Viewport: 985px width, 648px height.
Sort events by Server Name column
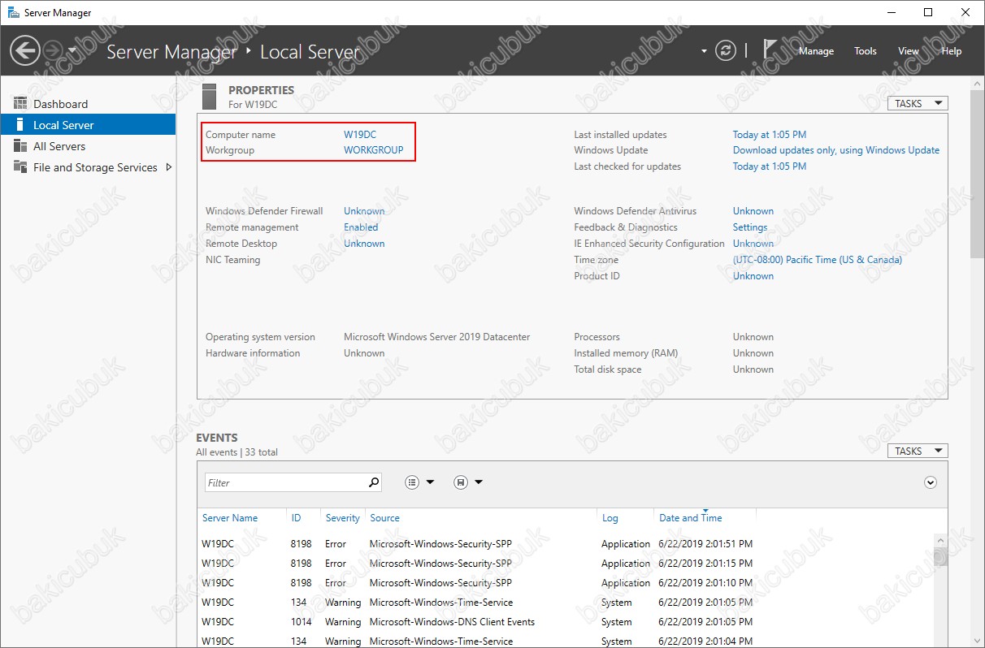click(x=230, y=518)
